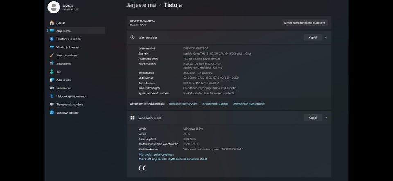This screenshot has width=393, height=181.
Task: Click the Intel UHD Graphics value
Action: coord(203,67)
